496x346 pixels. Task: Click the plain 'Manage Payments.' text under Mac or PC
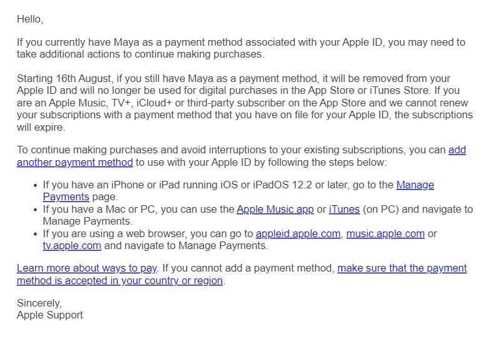click(88, 221)
